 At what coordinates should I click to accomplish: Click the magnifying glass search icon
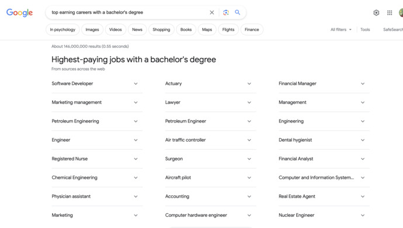[238, 12]
